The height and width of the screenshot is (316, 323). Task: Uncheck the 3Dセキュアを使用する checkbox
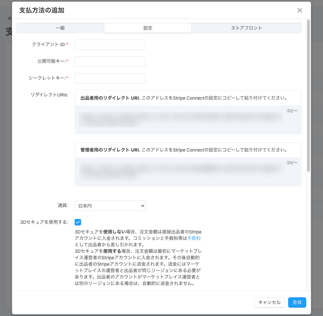[x=77, y=222]
